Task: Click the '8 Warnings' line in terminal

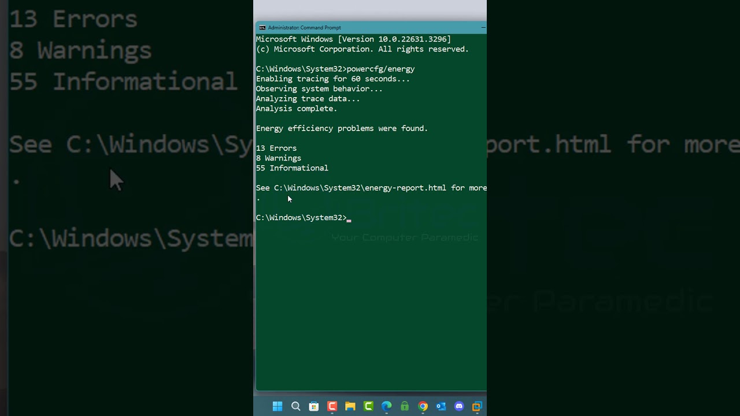Action: point(279,158)
